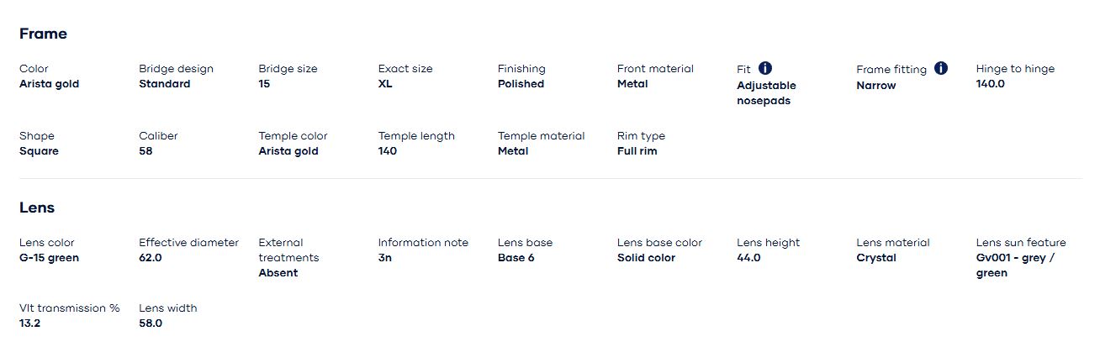Click the Bridge design label
1100x347 pixels.
tap(176, 69)
